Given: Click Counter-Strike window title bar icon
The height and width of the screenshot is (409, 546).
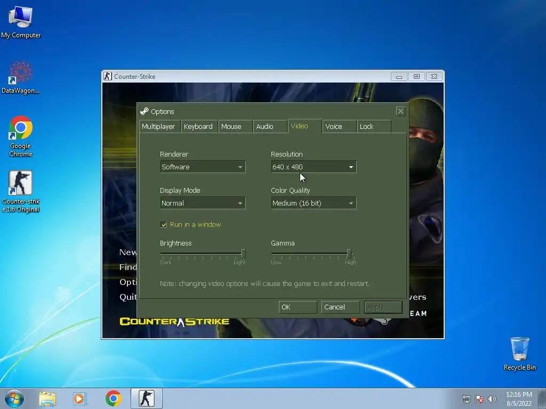Looking at the screenshot, I should [108, 76].
